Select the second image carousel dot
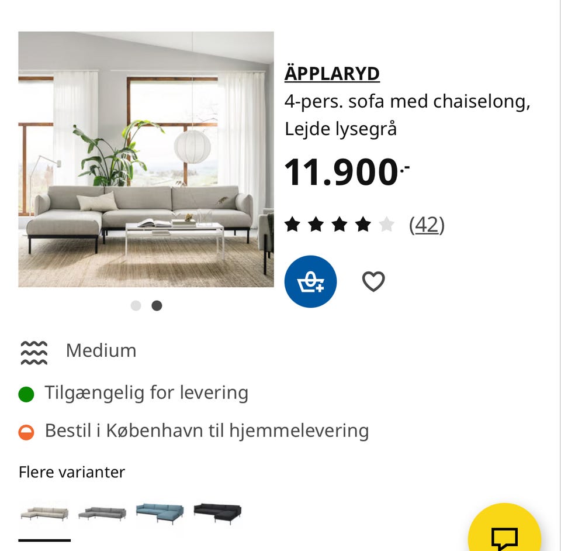Image resolution: width=561 pixels, height=551 pixels. (x=157, y=305)
